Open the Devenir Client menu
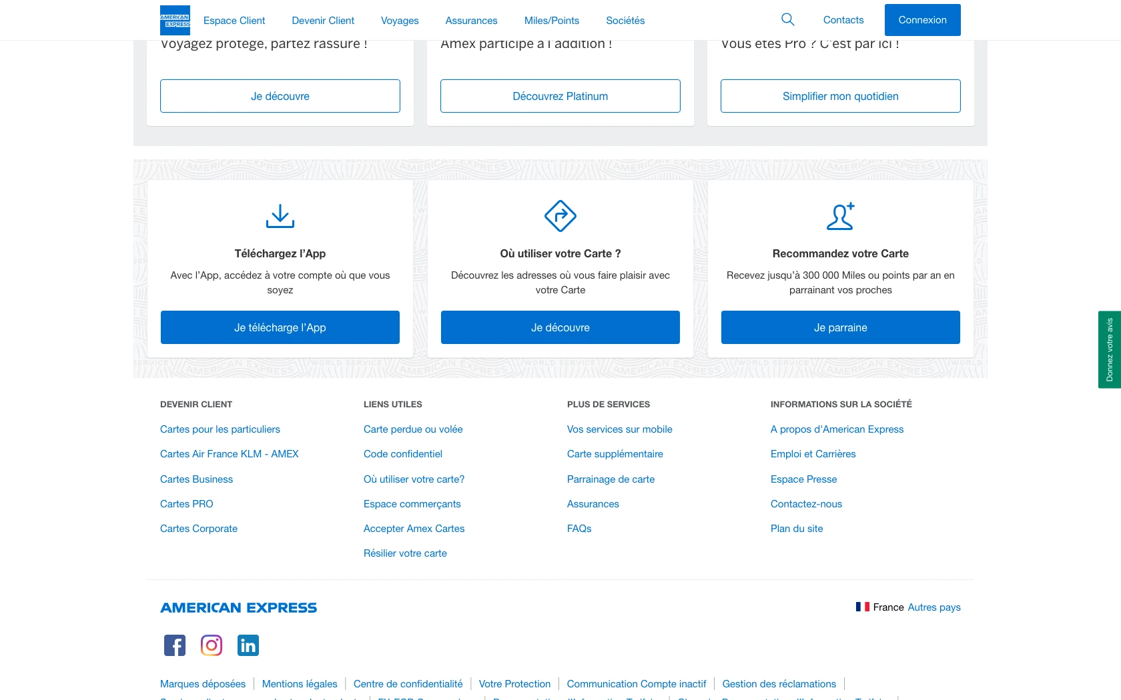 tap(323, 21)
